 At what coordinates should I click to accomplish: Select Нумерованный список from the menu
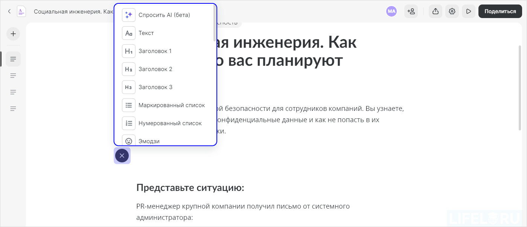pos(171,123)
